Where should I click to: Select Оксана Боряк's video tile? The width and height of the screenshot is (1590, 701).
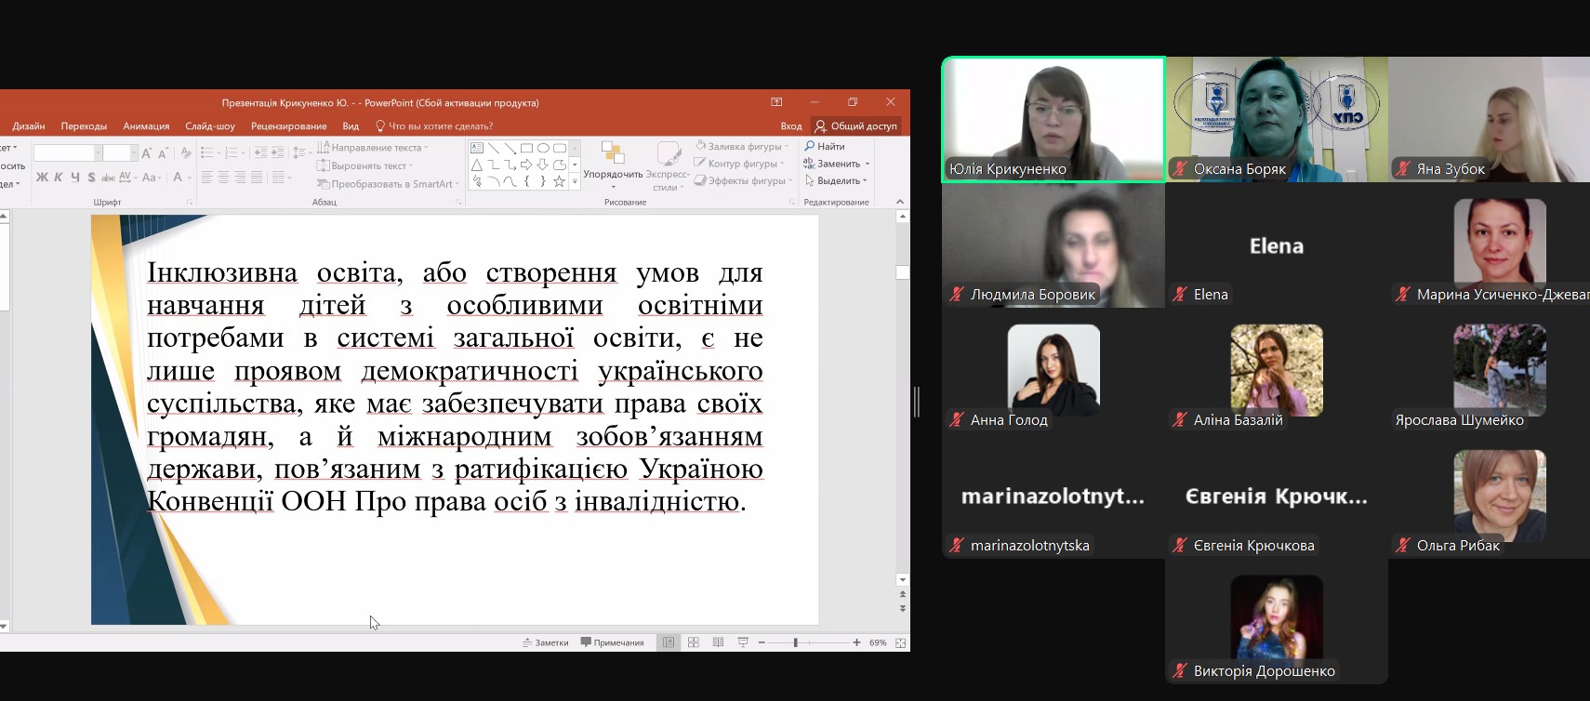click(1277, 118)
